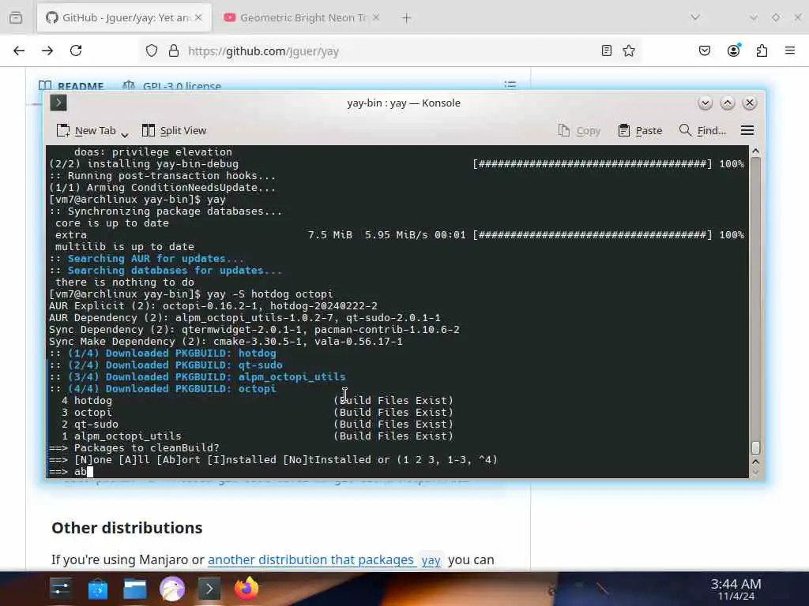Open the Pocket save icon
This screenshot has height=606, width=809.
click(x=704, y=50)
